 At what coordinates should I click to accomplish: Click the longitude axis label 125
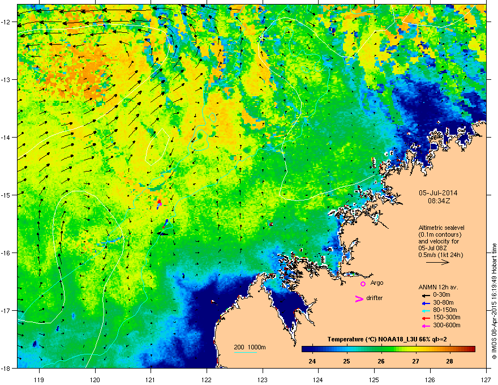coord(374,379)
